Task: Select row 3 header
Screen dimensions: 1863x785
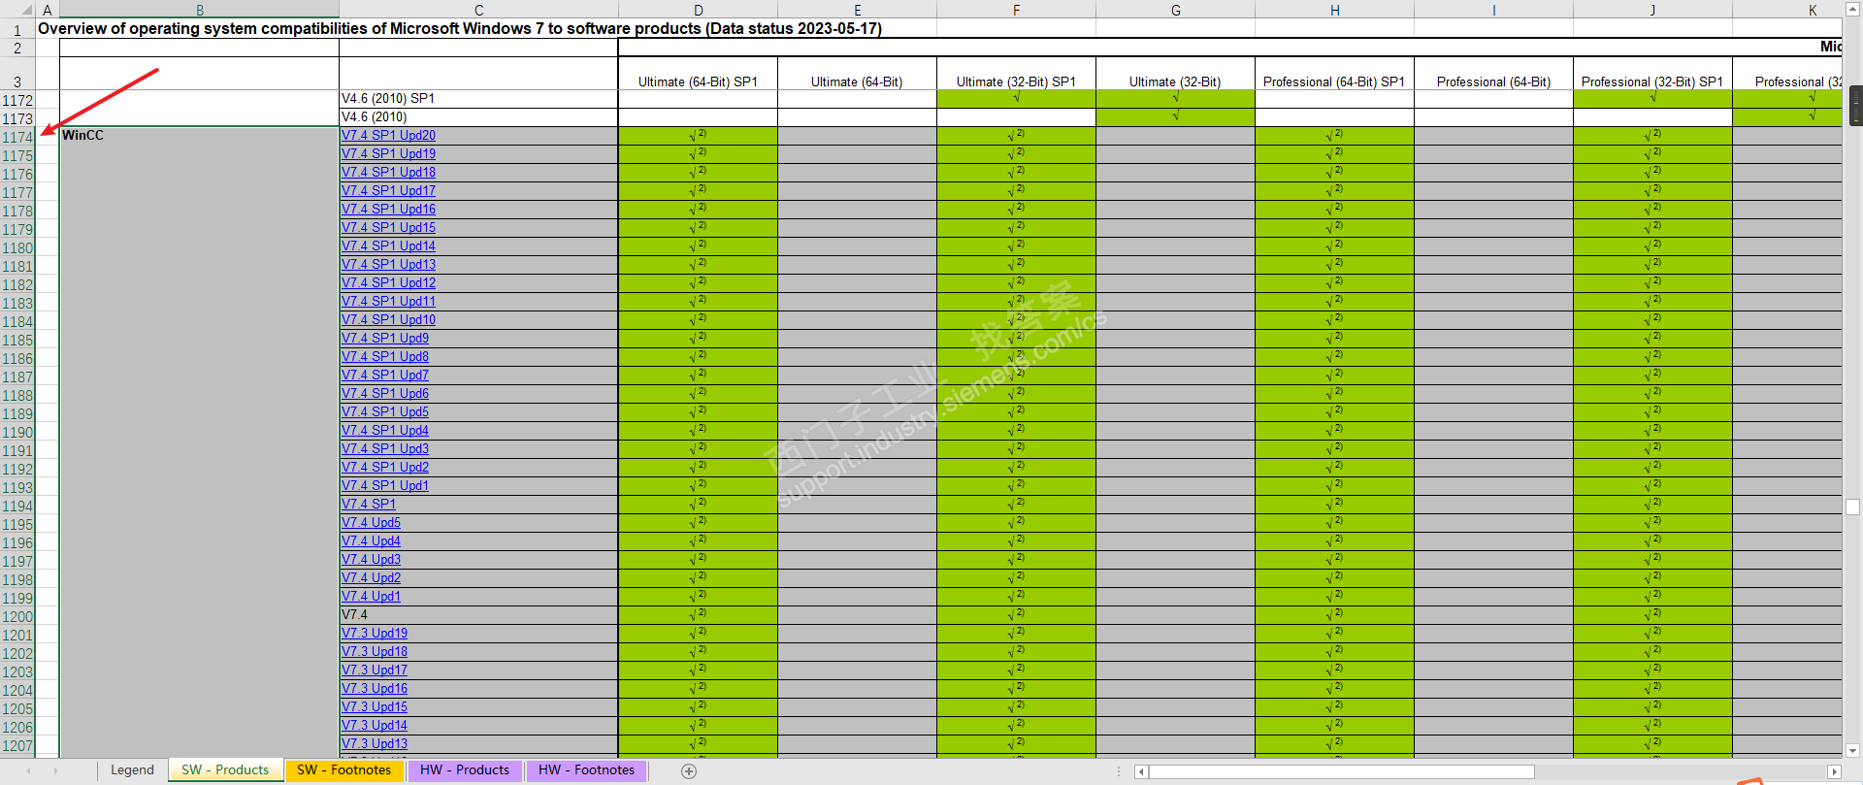Action: (x=17, y=74)
